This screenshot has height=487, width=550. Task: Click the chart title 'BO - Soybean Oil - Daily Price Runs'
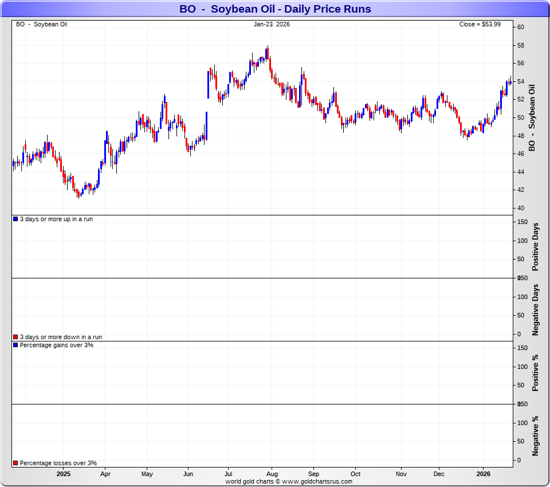pyautogui.click(x=275, y=9)
